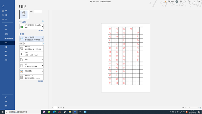202x114 pixels.
Task: Select 打开 (Open) in the sidebar
Action: point(6,20)
